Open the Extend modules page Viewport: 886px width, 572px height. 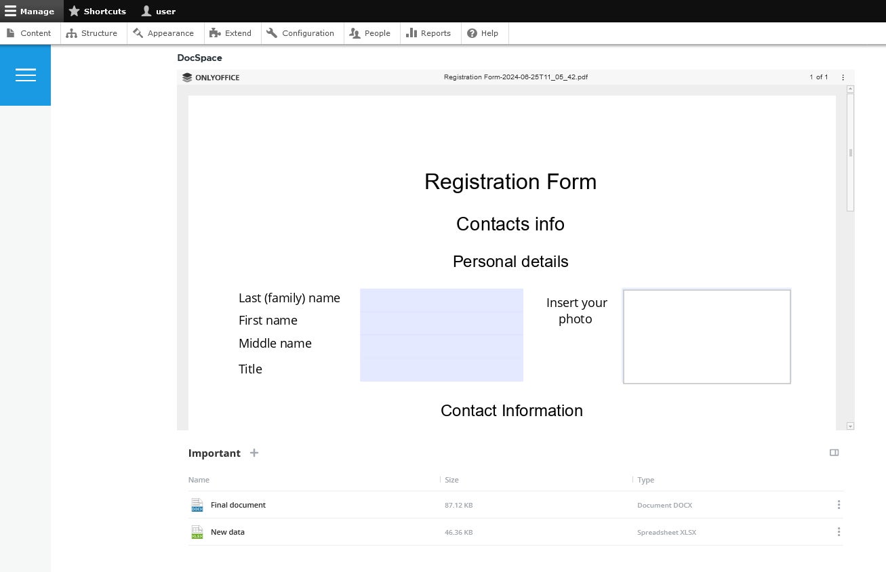(x=230, y=33)
